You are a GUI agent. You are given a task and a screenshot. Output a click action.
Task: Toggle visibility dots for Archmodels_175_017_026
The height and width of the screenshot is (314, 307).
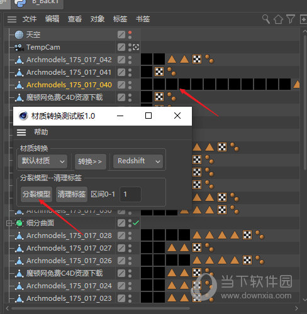tap(130, 261)
